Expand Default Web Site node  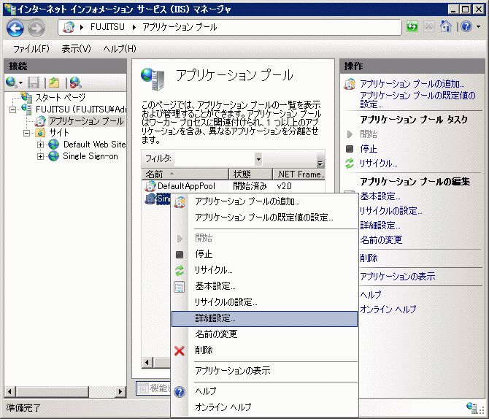tap(40, 145)
